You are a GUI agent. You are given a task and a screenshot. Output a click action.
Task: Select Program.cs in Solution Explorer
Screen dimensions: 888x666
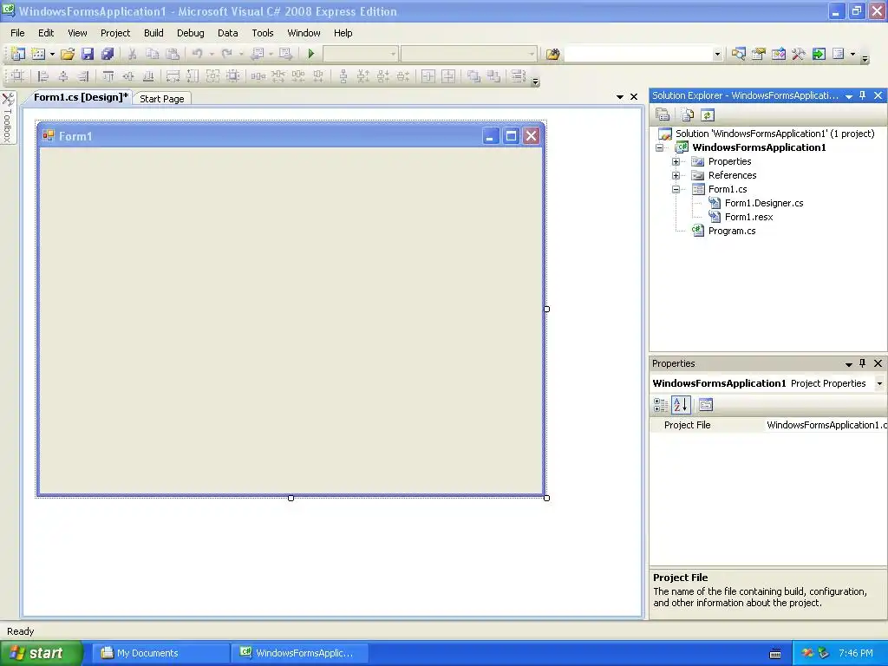click(x=732, y=231)
